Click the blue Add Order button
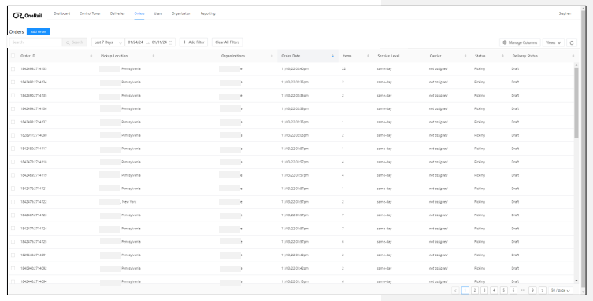 (39, 31)
